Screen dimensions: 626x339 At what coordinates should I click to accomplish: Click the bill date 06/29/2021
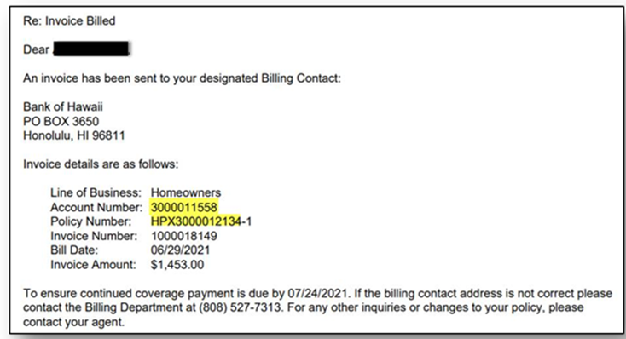180,250
